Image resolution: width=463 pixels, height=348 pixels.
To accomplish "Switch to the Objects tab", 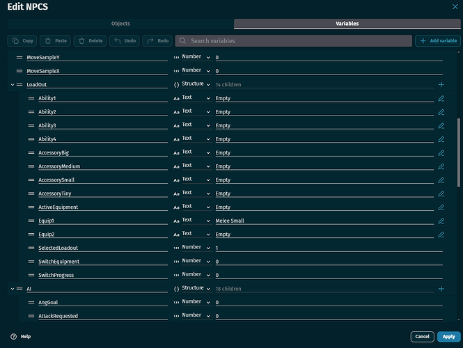I will coord(120,24).
